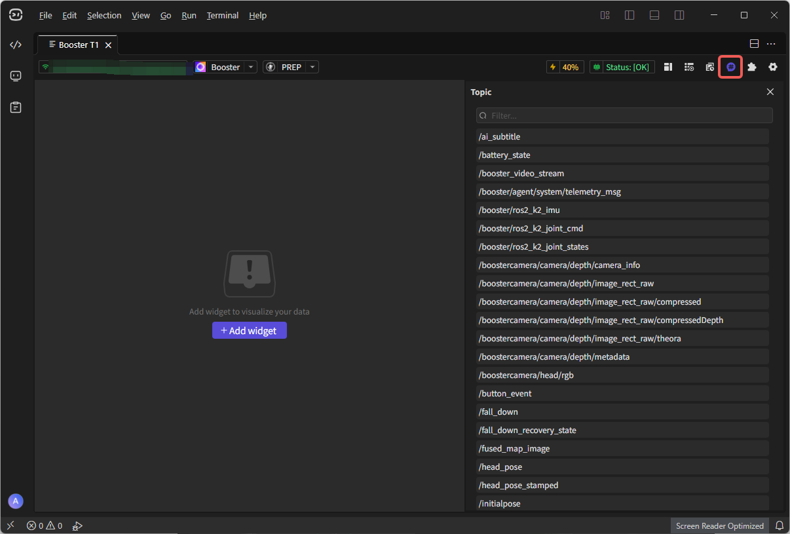Viewport: 790px width, 534px height.
Task: Close the Booster T1 tab
Action: 109,45
